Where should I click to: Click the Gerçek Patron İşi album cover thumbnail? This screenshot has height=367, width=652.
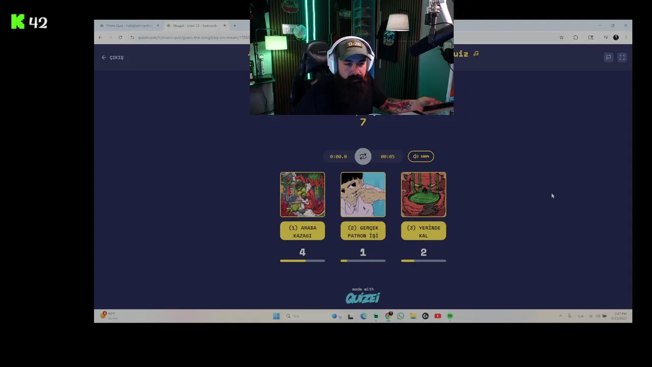(x=363, y=194)
